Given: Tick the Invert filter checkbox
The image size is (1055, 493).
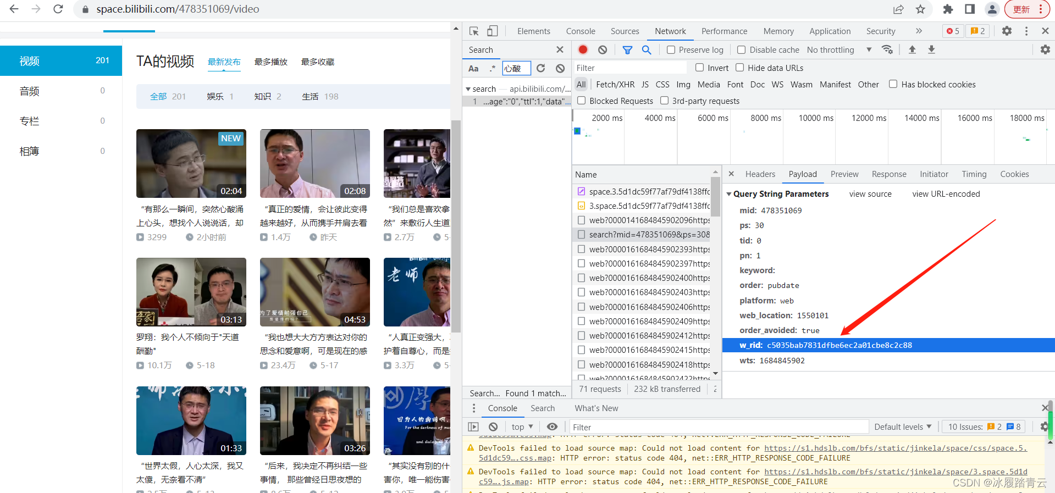Looking at the screenshot, I should [x=699, y=68].
